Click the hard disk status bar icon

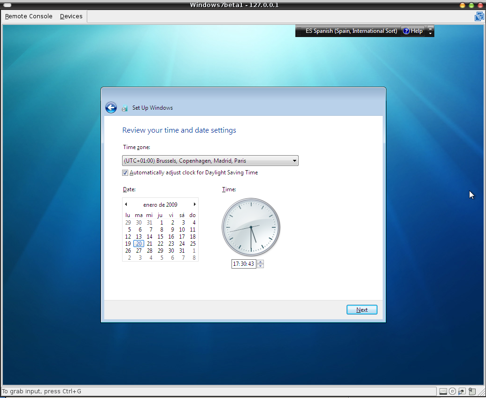click(x=443, y=391)
